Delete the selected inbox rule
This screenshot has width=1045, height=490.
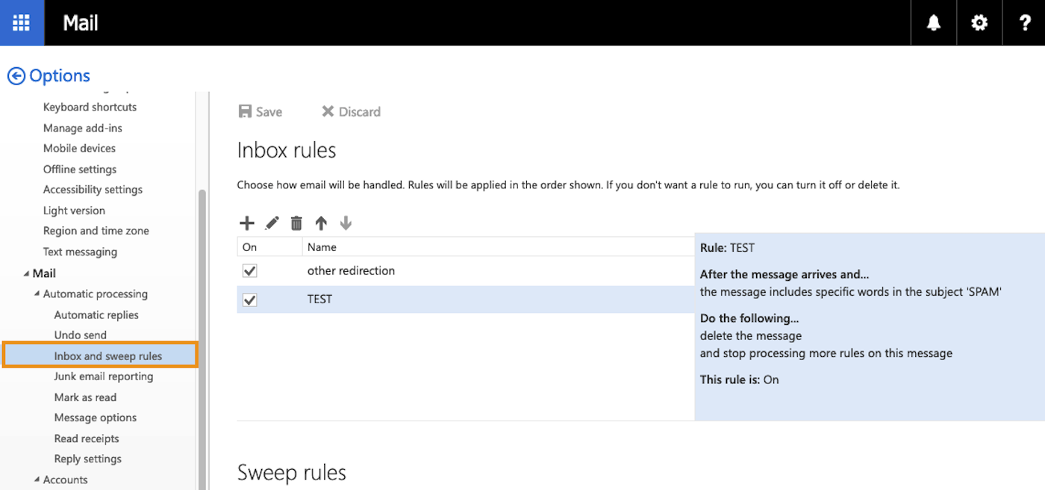(x=296, y=223)
